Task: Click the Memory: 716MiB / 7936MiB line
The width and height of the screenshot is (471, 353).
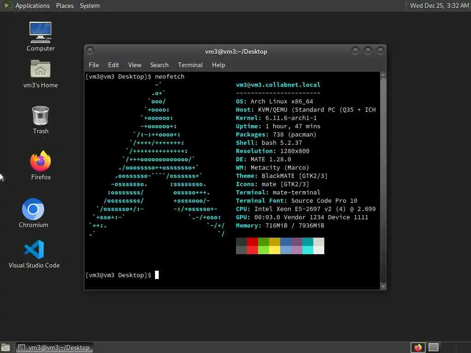Action: [280, 225]
